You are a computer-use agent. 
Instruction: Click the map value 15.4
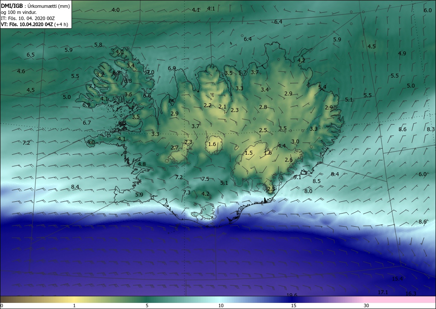[x=397, y=279]
